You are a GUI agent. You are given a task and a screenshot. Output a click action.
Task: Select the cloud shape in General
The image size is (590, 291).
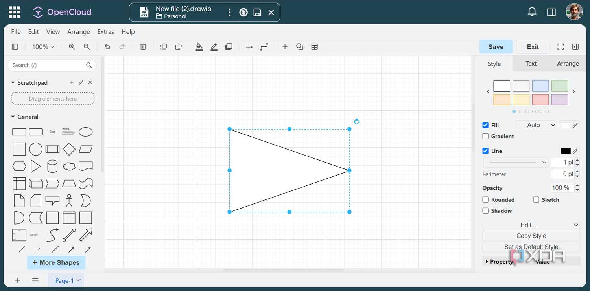point(69,167)
